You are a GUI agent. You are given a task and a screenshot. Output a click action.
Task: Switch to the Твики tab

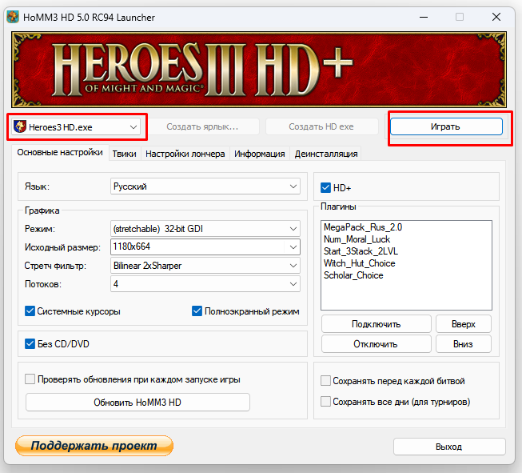coord(124,154)
